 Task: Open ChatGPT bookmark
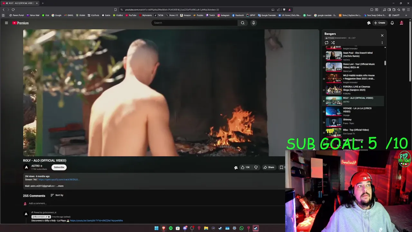click(x=394, y=15)
